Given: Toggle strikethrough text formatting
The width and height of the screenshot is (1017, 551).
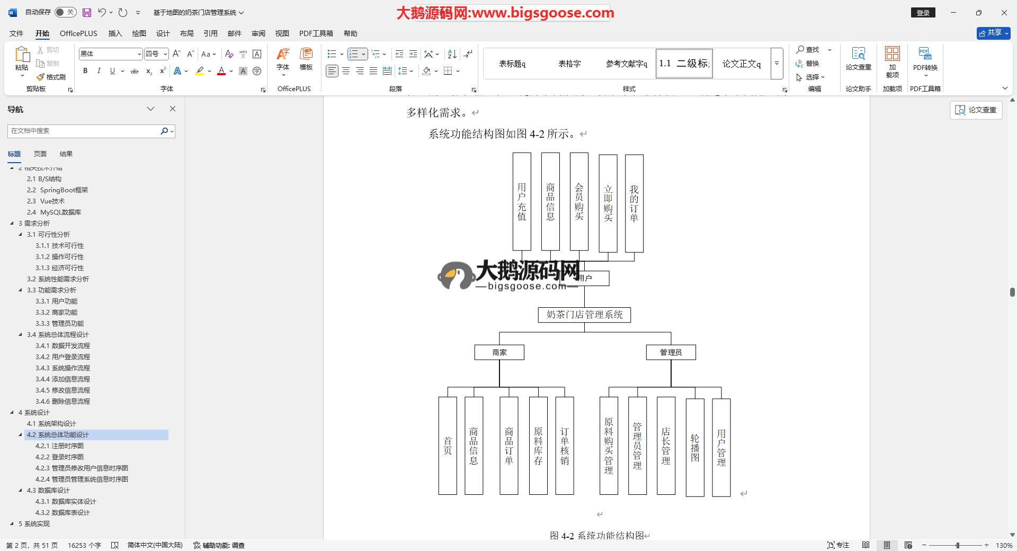Looking at the screenshot, I should 135,71.
